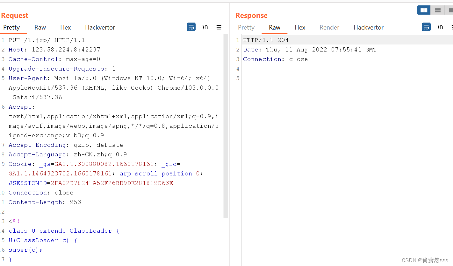
Task: Switch Response view to Raw tab
Action: (275, 27)
